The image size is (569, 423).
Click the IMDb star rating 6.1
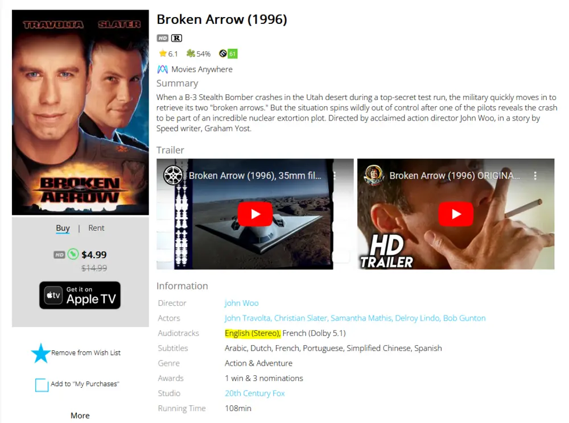pyautogui.click(x=168, y=54)
